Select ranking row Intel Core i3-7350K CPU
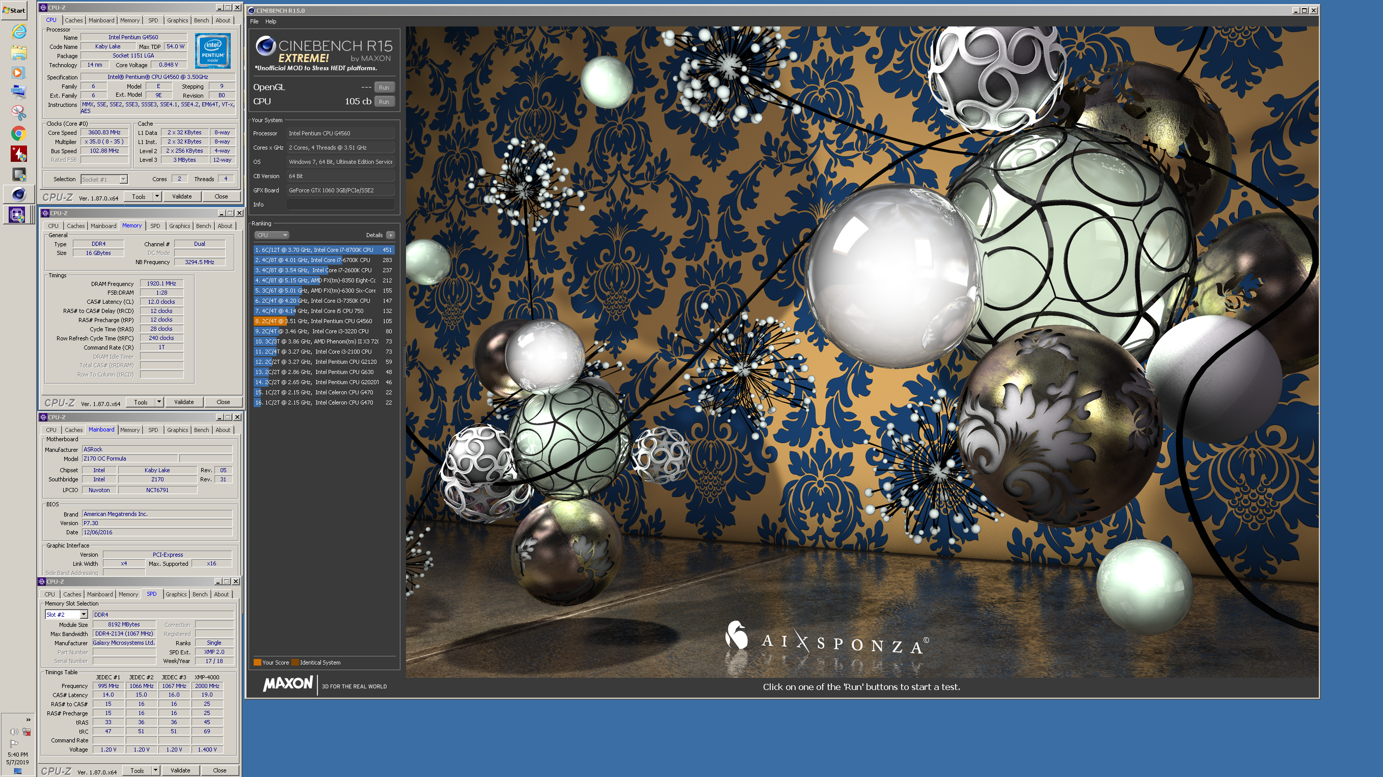 324,301
